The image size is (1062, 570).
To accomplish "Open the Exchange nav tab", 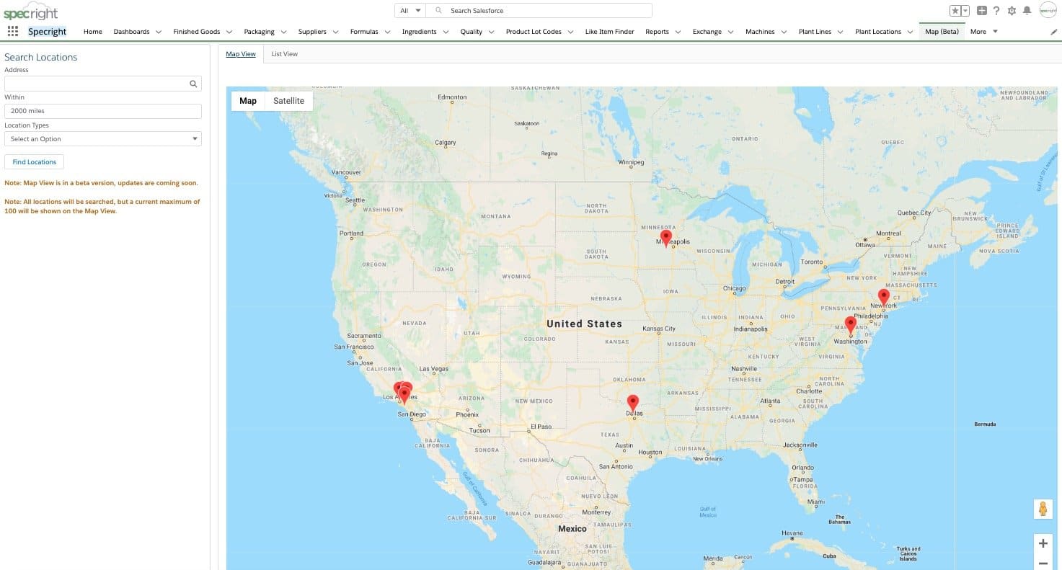I will click(707, 32).
